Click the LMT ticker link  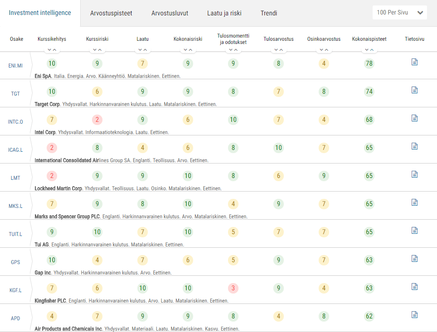(x=15, y=178)
